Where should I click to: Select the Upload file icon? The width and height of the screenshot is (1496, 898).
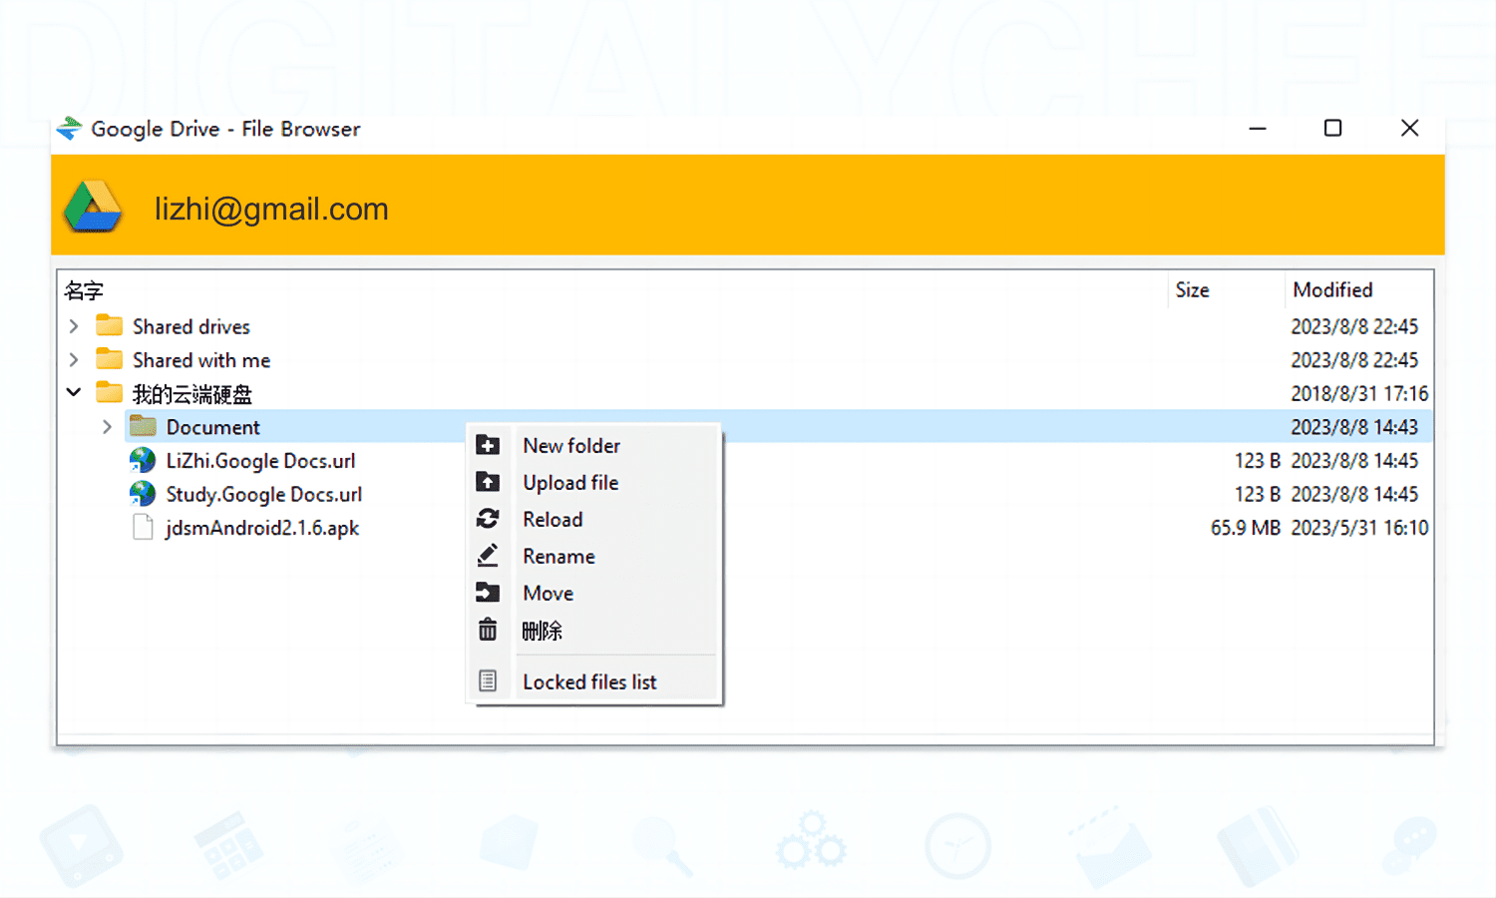tap(489, 482)
